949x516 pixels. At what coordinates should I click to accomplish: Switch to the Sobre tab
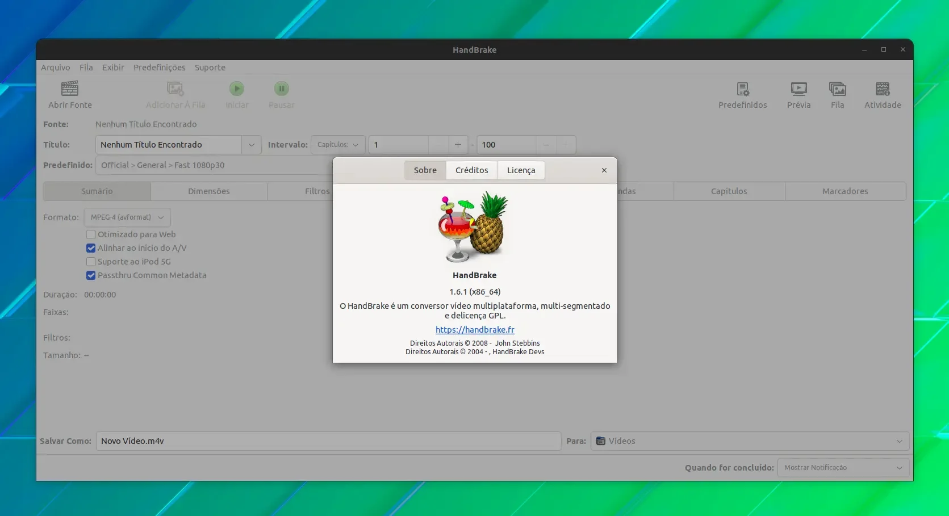coord(425,170)
